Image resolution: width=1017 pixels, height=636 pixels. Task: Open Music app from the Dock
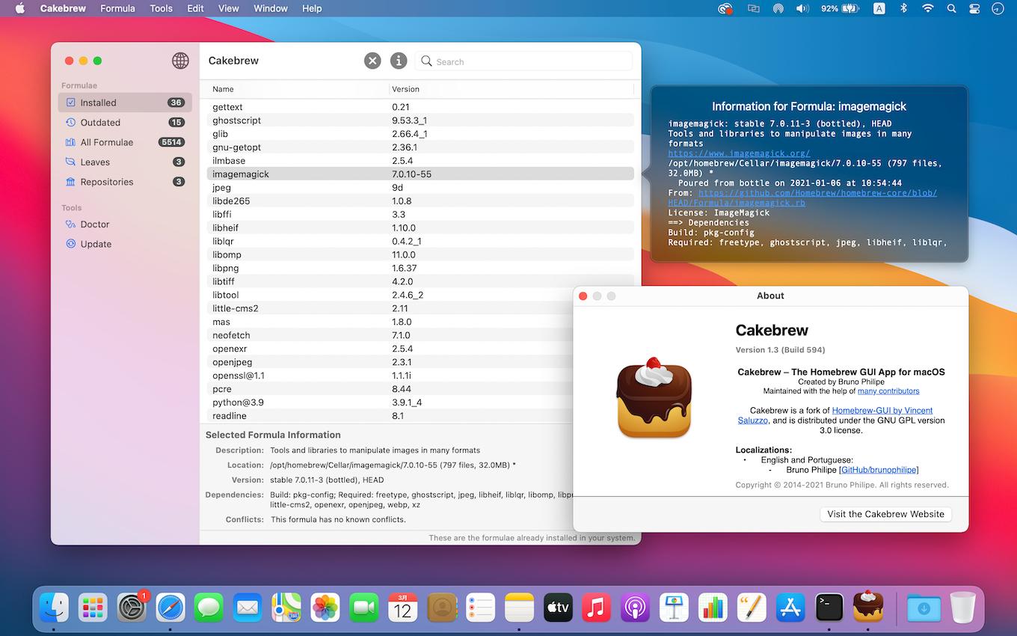click(x=597, y=607)
